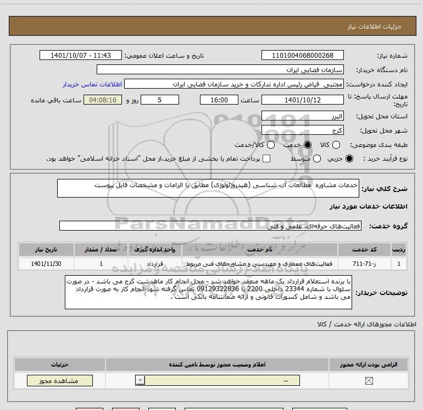Click the تعداد / مقدار column header
This screenshot has height=410, width=423.
tap(101, 249)
